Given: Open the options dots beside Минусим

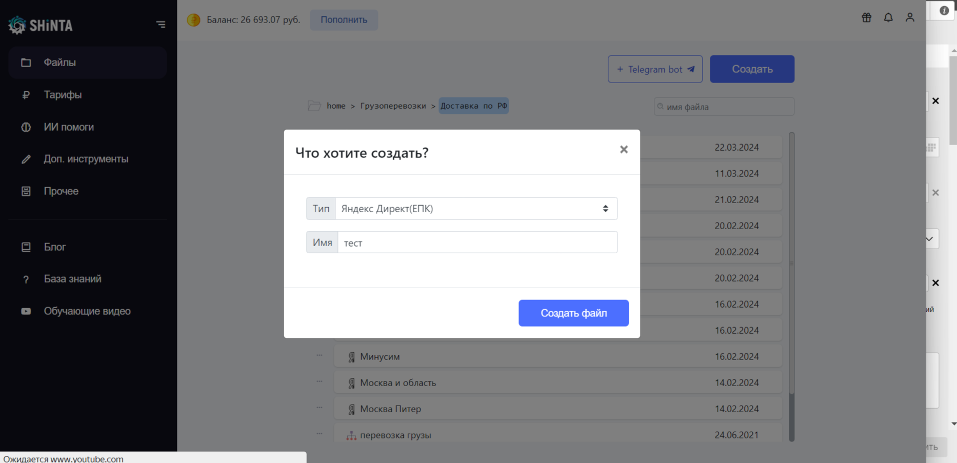Looking at the screenshot, I should point(320,355).
